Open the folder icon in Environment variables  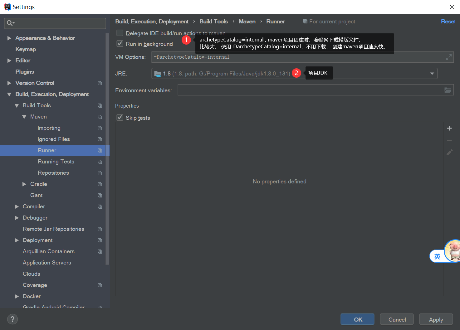(x=448, y=90)
